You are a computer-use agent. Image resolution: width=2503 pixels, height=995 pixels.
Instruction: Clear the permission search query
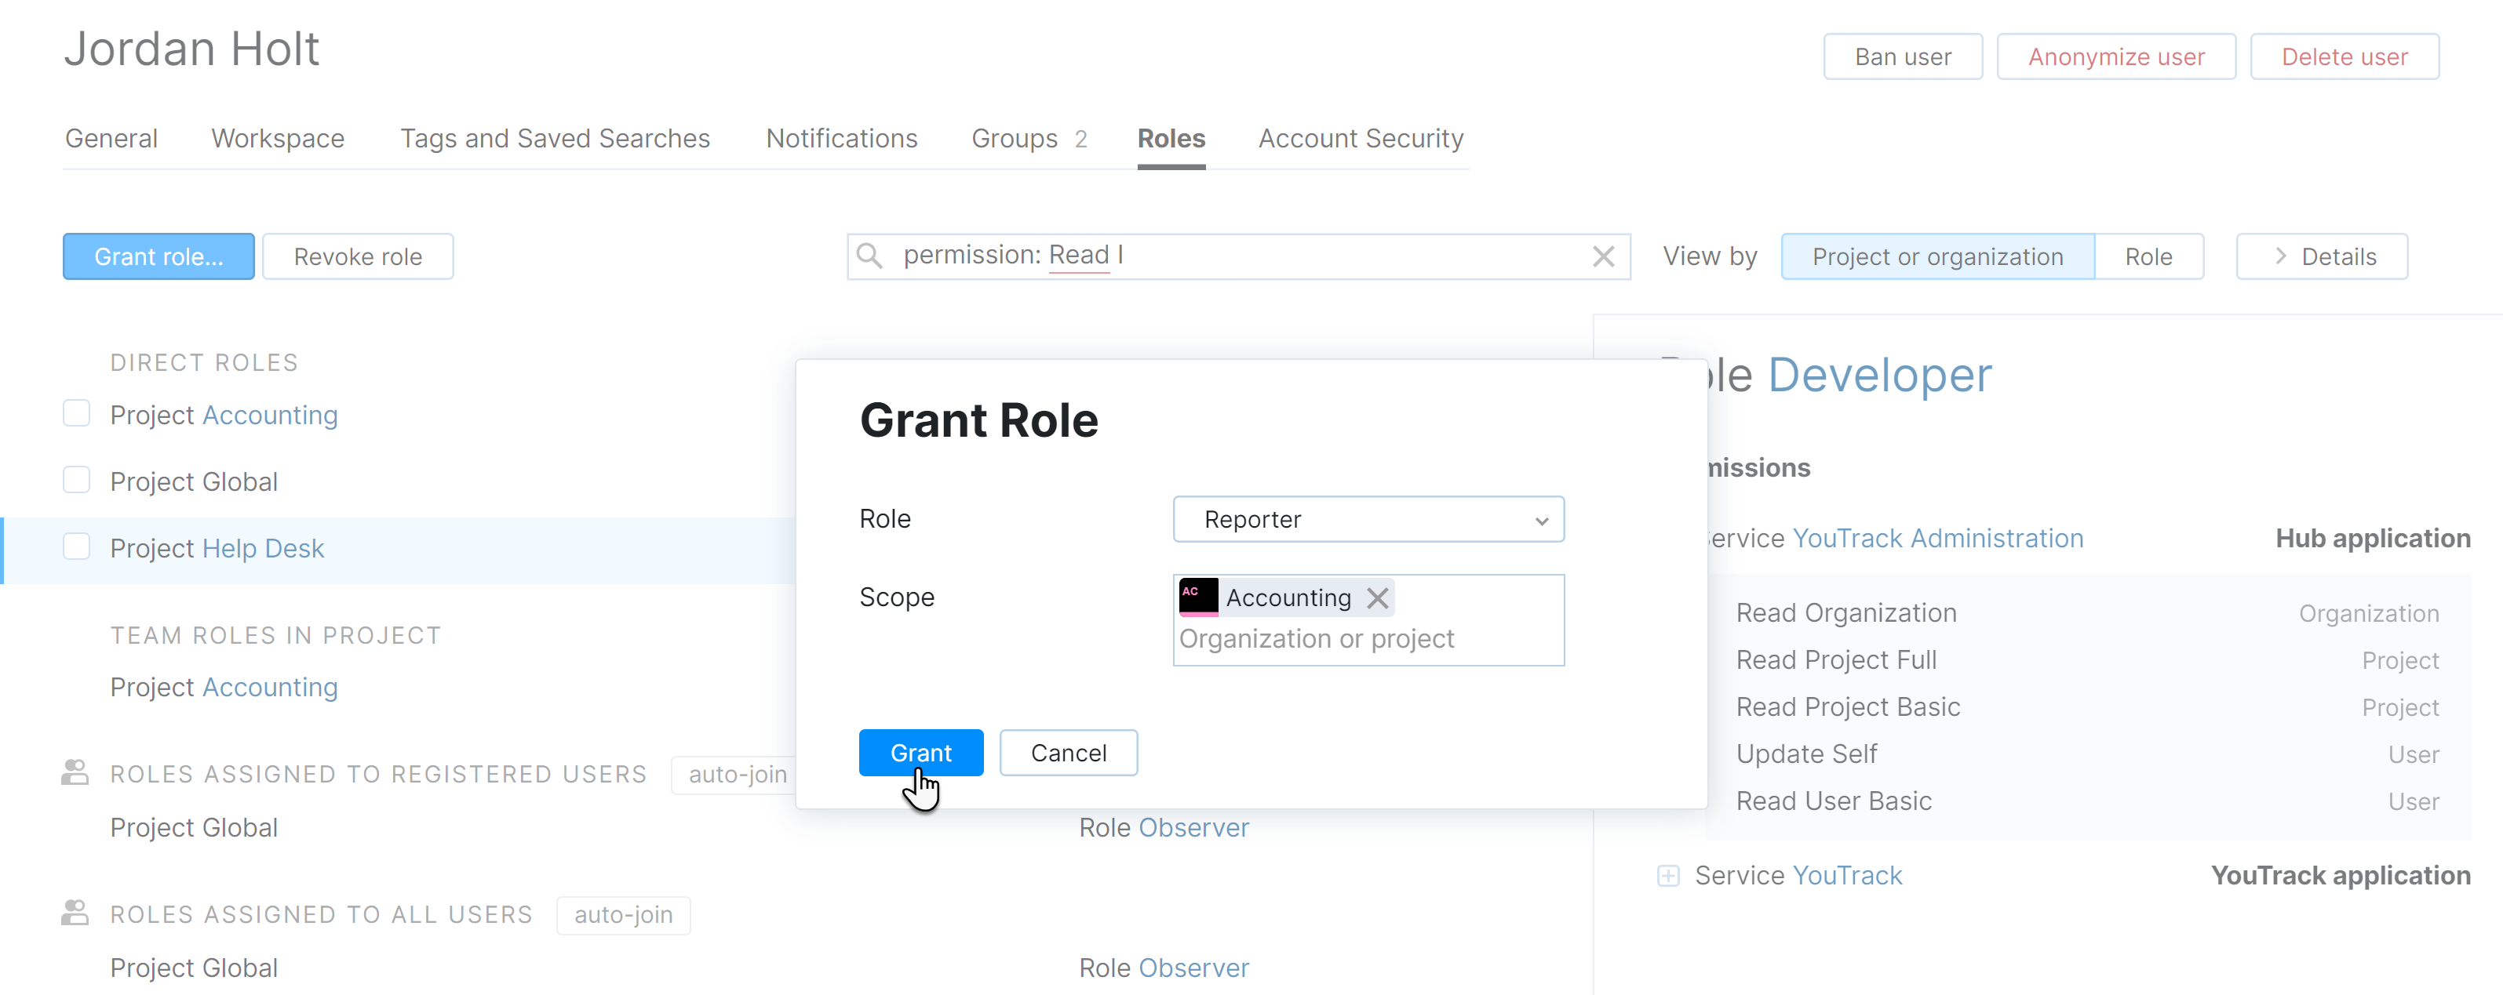pyautogui.click(x=1603, y=256)
